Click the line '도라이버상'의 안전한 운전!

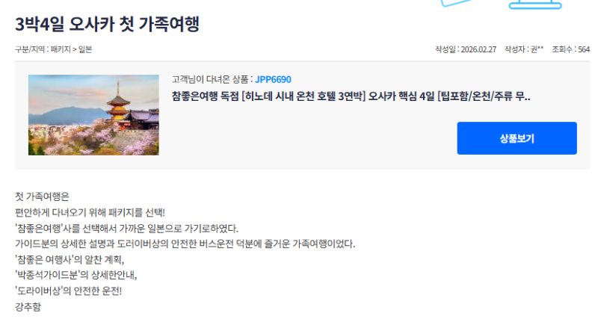pyautogui.click(x=68, y=291)
